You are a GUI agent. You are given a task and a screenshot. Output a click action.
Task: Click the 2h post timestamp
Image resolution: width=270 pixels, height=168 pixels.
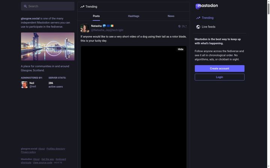[x=184, y=26]
